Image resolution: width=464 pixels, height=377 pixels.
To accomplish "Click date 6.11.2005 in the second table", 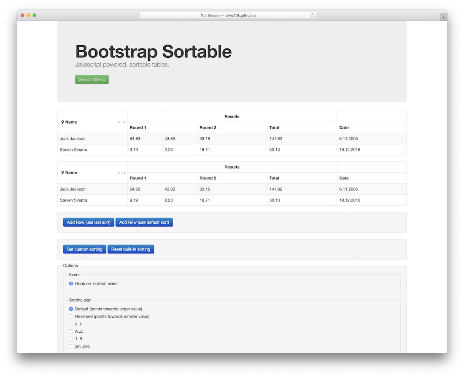I will [x=348, y=189].
